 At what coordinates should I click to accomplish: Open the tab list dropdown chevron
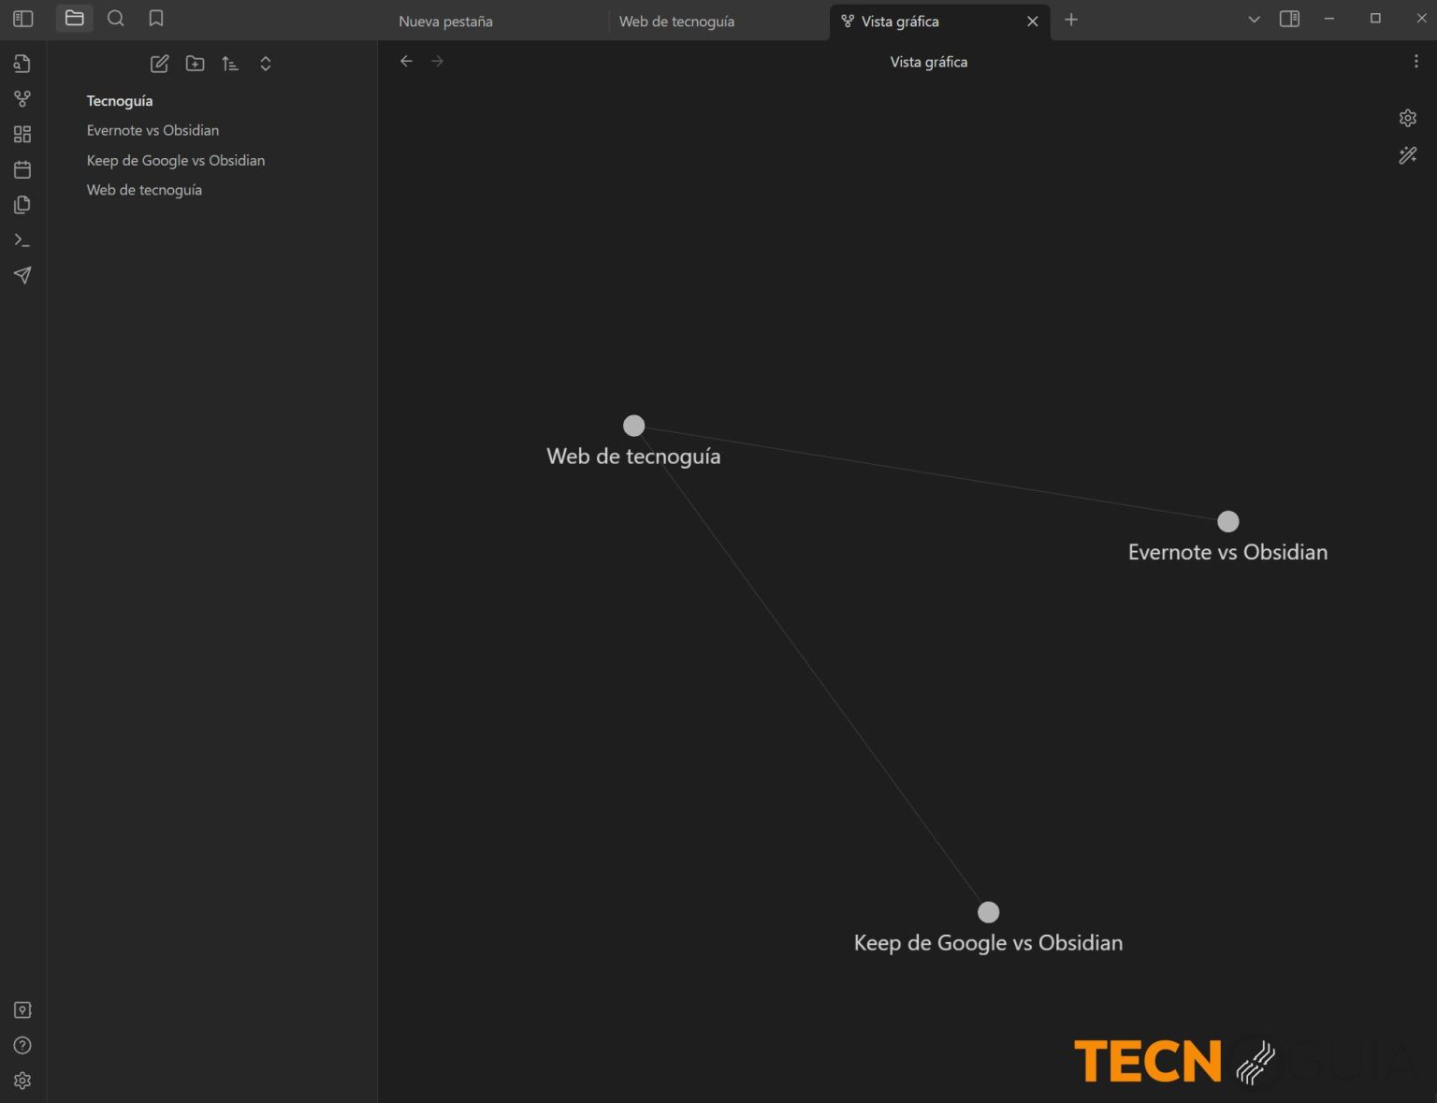pyautogui.click(x=1253, y=19)
